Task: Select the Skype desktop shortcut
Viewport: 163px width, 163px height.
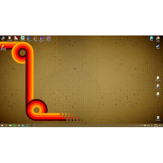Action: tap(152, 38)
